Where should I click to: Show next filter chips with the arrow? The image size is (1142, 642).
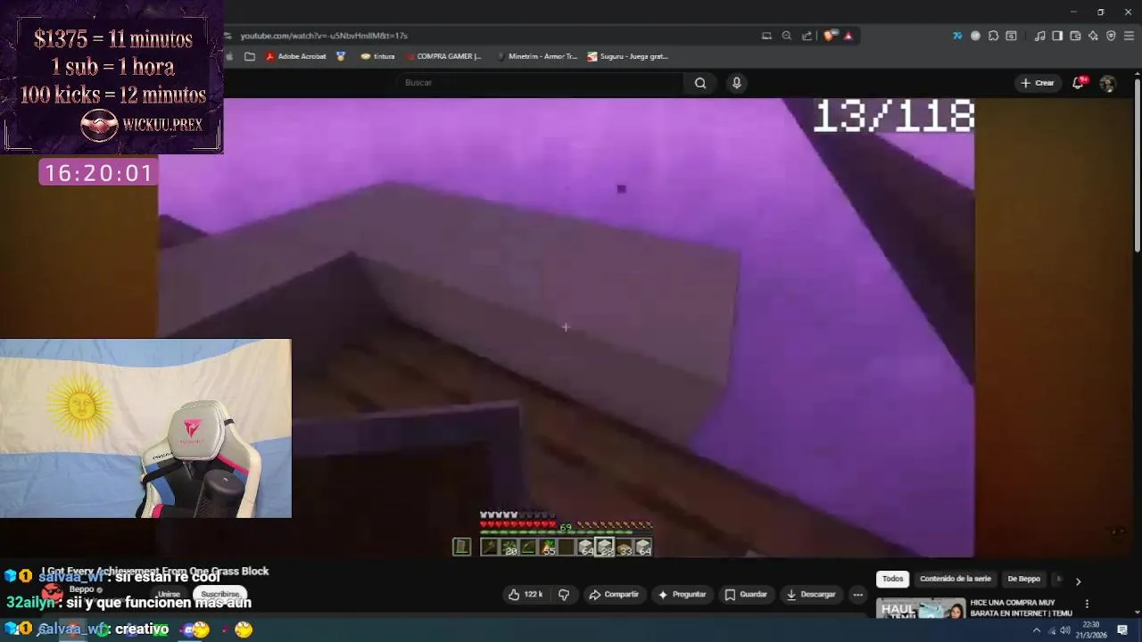pos(1078,581)
